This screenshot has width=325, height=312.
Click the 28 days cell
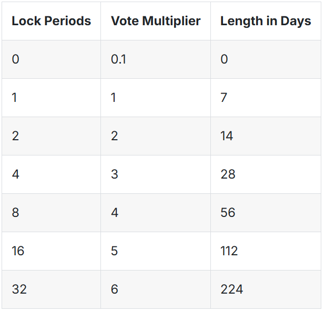pyautogui.click(x=266, y=174)
